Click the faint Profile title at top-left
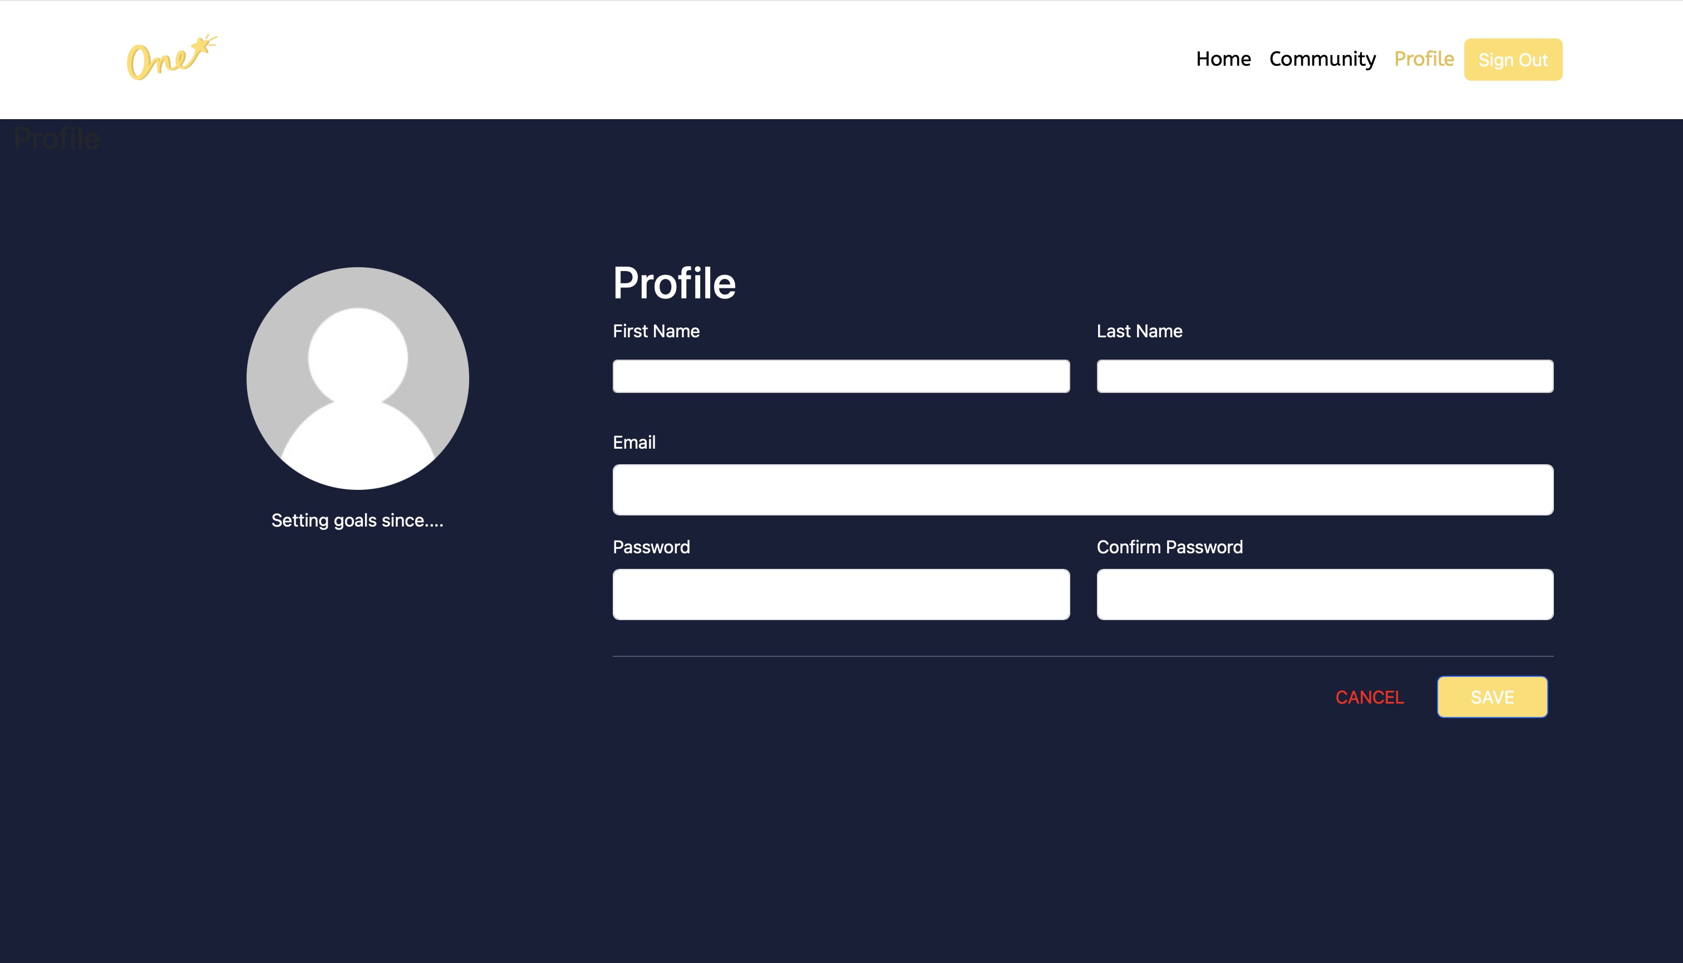This screenshot has height=963, width=1683. pos(57,139)
